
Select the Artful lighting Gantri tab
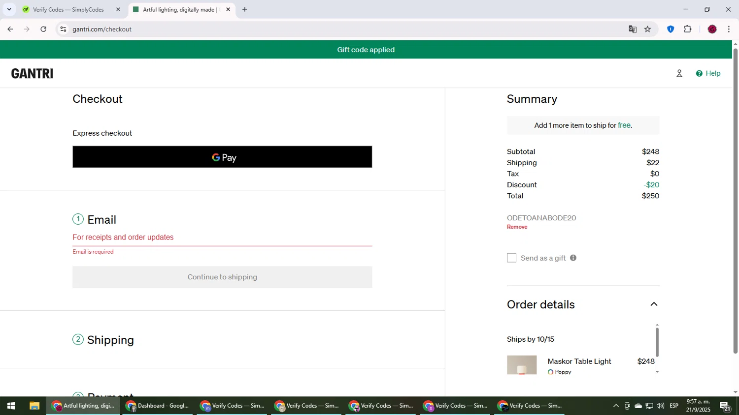click(x=180, y=9)
